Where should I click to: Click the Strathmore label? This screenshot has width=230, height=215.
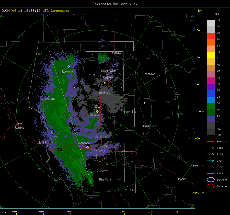click(124, 151)
